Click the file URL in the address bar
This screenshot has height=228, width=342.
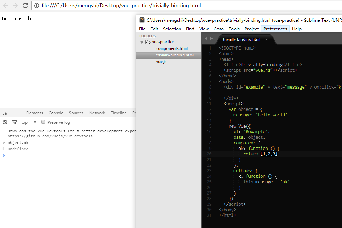(x=121, y=6)
